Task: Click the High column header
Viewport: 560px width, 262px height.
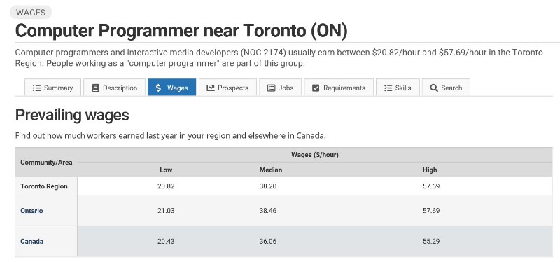Action: click(430, 170)
